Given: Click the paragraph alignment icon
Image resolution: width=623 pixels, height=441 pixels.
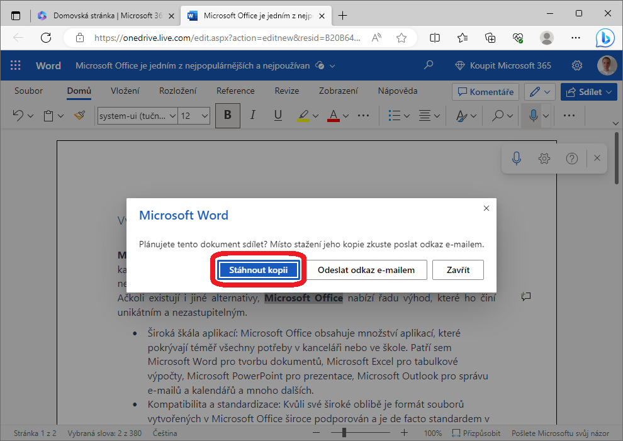Looking at the screenshot, I should (x=425, y=116).
